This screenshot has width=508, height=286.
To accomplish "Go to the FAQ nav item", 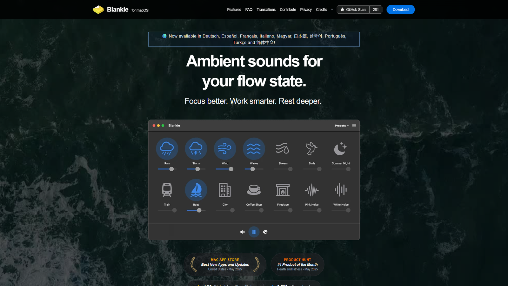I will pos(249,10).
